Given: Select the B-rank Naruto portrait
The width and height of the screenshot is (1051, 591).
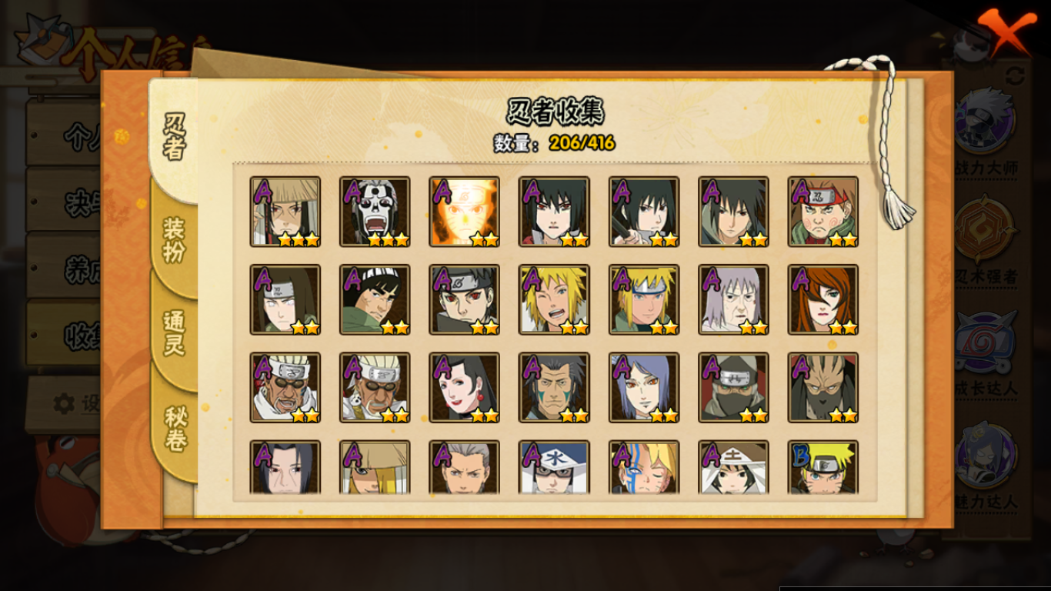Looking at the screenshot, I should (x=822, y=467).
